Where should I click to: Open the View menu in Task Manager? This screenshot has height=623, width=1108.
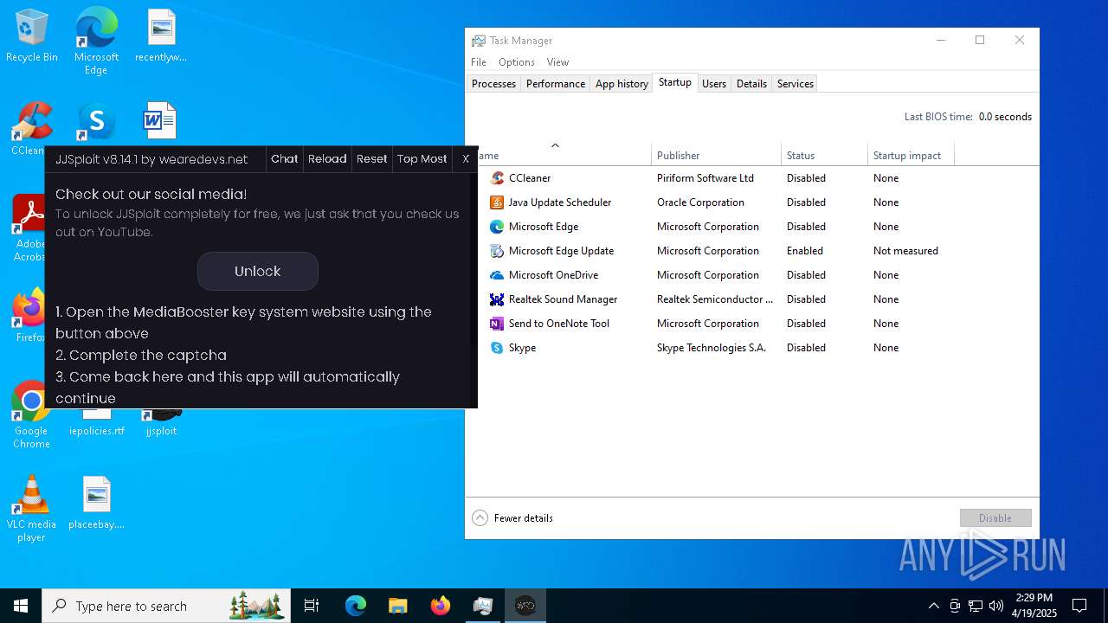[x=557, y=62]
